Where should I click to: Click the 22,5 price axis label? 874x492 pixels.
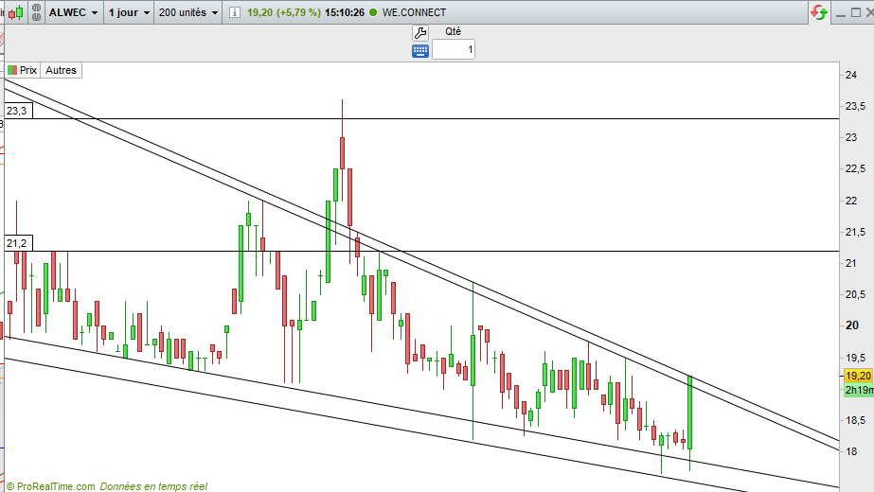[x=856, y=168]
